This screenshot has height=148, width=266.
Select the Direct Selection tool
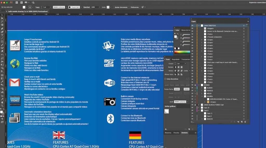[2, 18]
